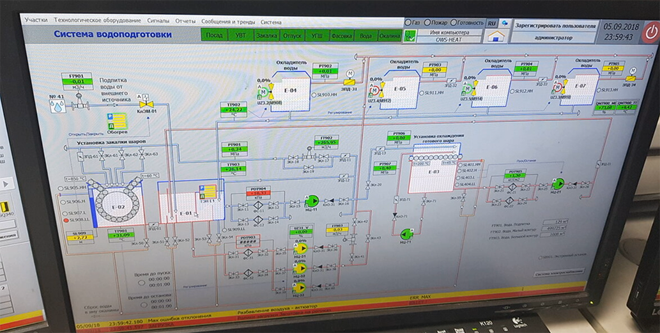Image resolution: width=660 pixels, height=333 pixels.
Task: Select the green pump НЦ-71 symbol
Action: pos(405,235)
